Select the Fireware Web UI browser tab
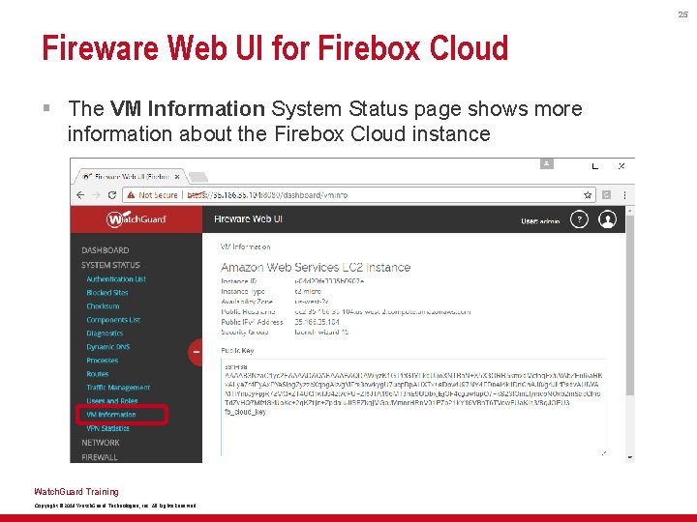 (x=129, y=177)
